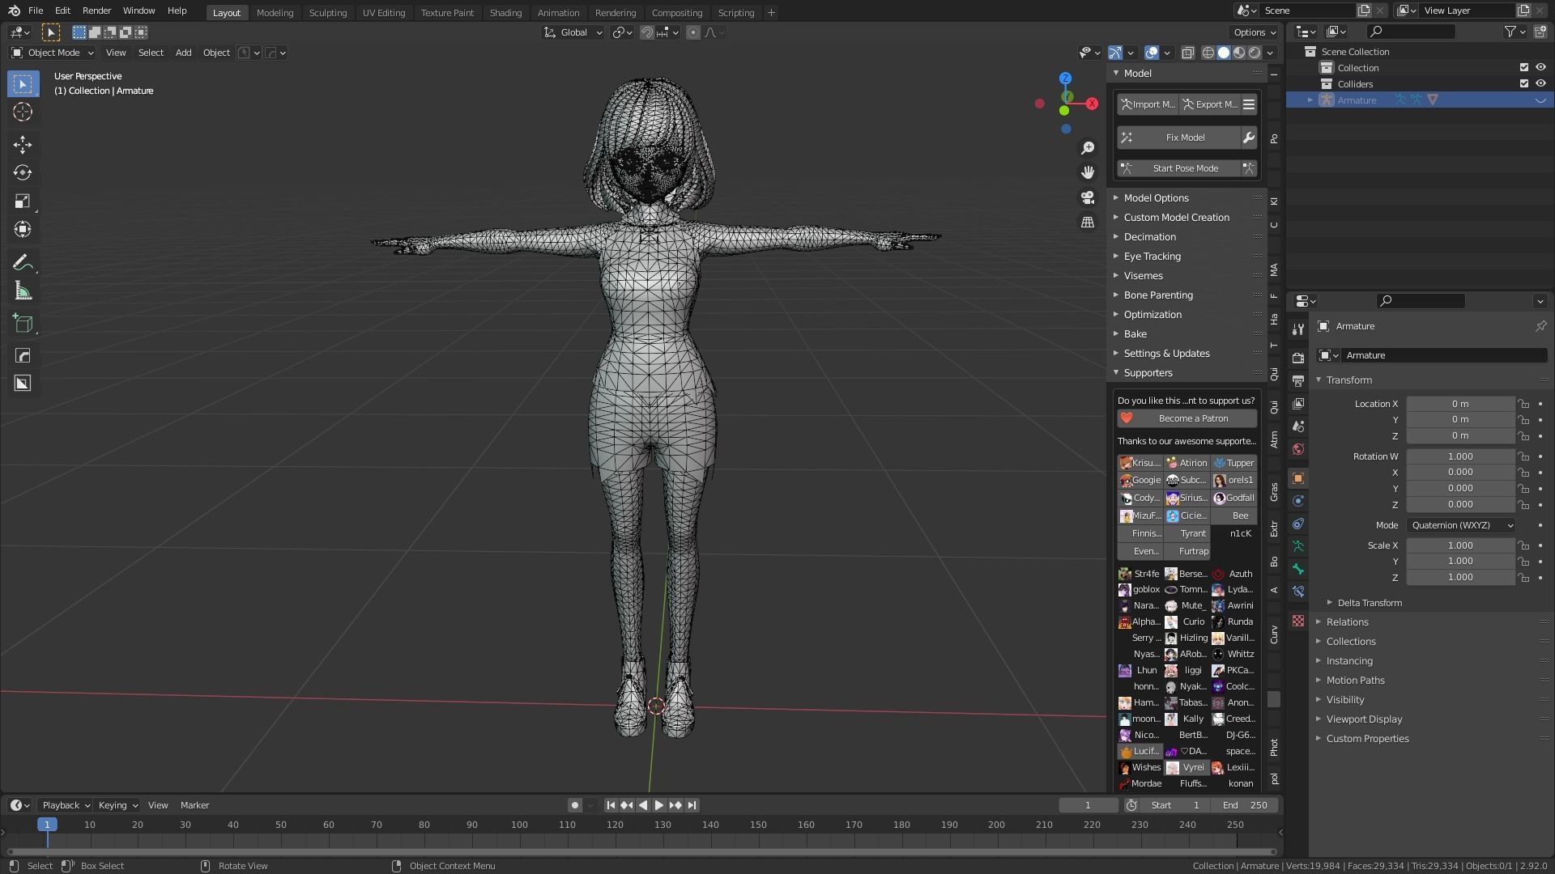Lock Location X property
Image resolution: width=1555 pixels, height=874 pixels.
pyautogui.click(x=1523, y=404)
